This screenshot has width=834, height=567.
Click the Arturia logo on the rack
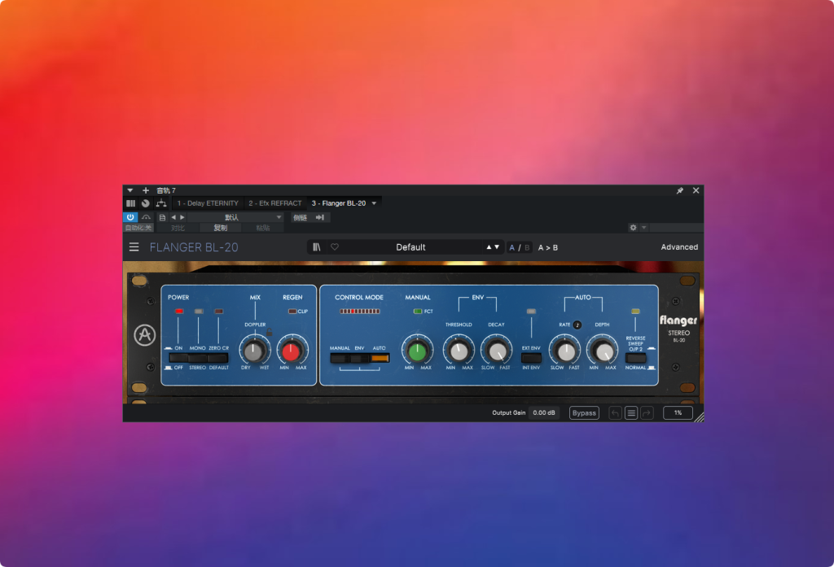(x=145, y=335)
